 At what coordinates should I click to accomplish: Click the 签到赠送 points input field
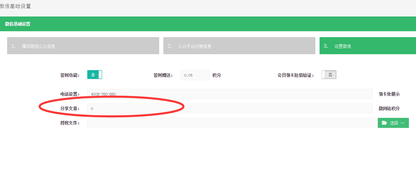195,75
